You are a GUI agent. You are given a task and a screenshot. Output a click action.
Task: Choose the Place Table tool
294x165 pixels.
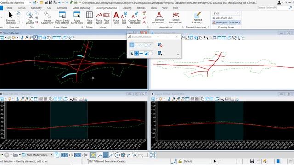pyautogui.click(x=90, y=18)
